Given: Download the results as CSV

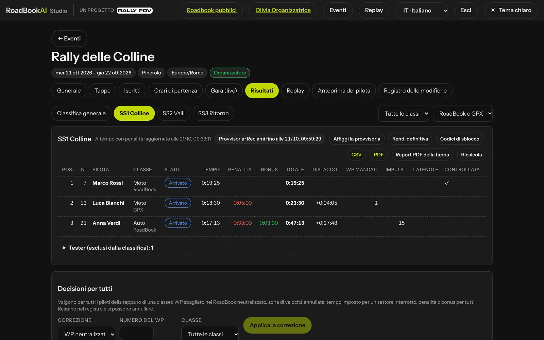Looking at the screenshot, I should (x=356, y=155).
